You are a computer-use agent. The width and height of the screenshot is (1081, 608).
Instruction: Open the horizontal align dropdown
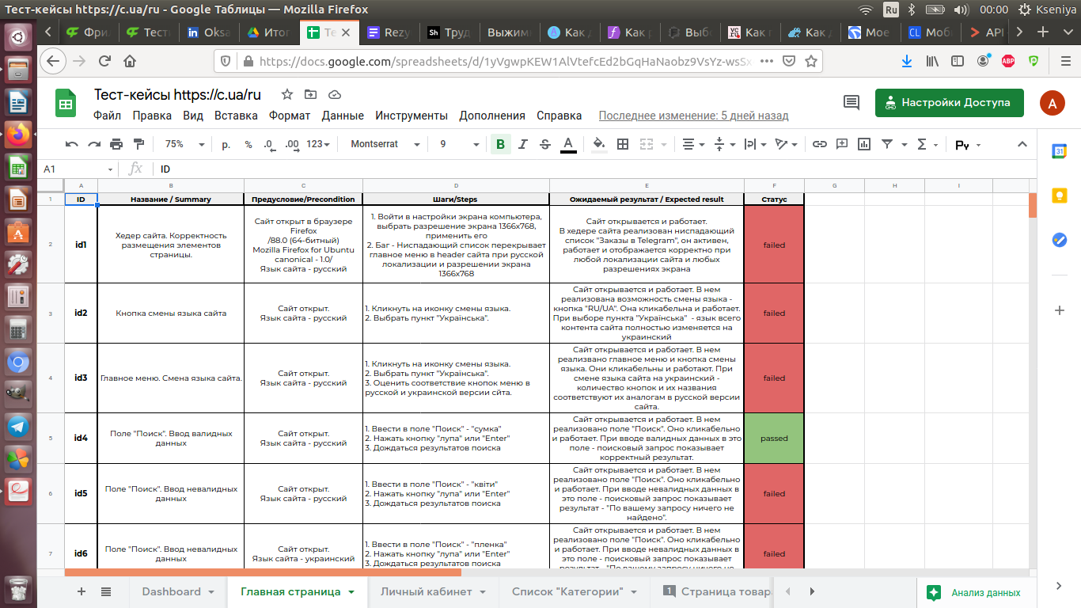(693, 144)
